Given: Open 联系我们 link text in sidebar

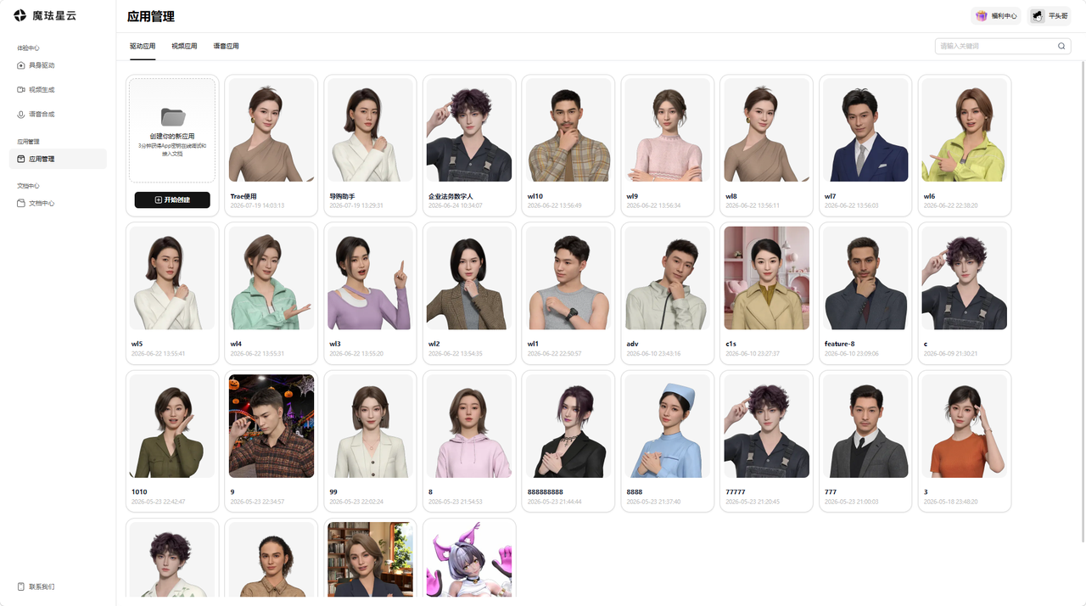Looking at the screenshot, I should (x=42, y=586).
